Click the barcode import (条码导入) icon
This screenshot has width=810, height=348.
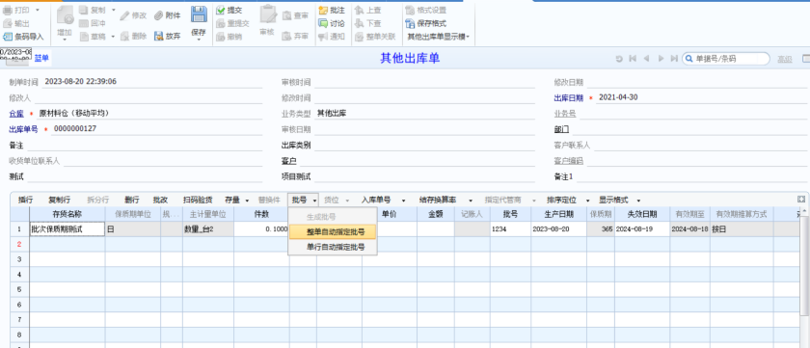[8, 37]
